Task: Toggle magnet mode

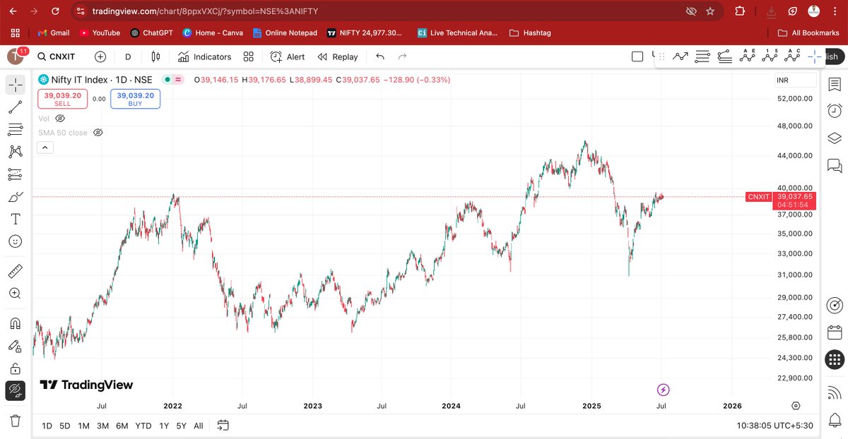Action: coord(16,323)
